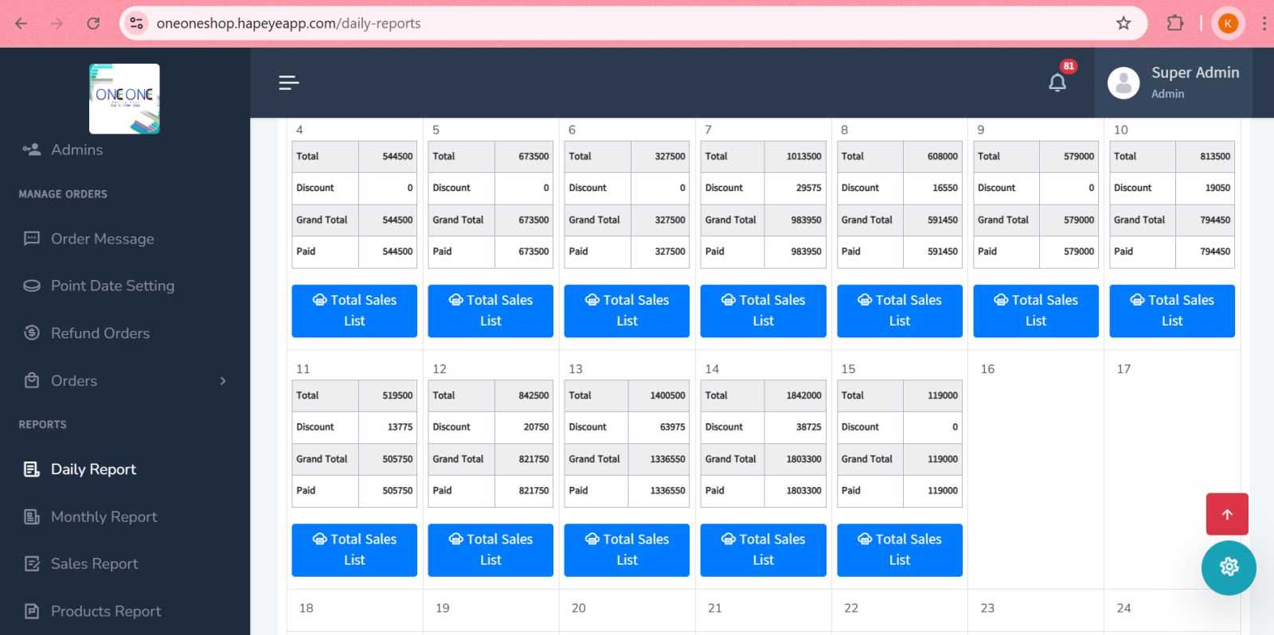This screenshot has height=635, width=1274.
Task: Open the Super Admin profile menu
Action: (1174, 83)
